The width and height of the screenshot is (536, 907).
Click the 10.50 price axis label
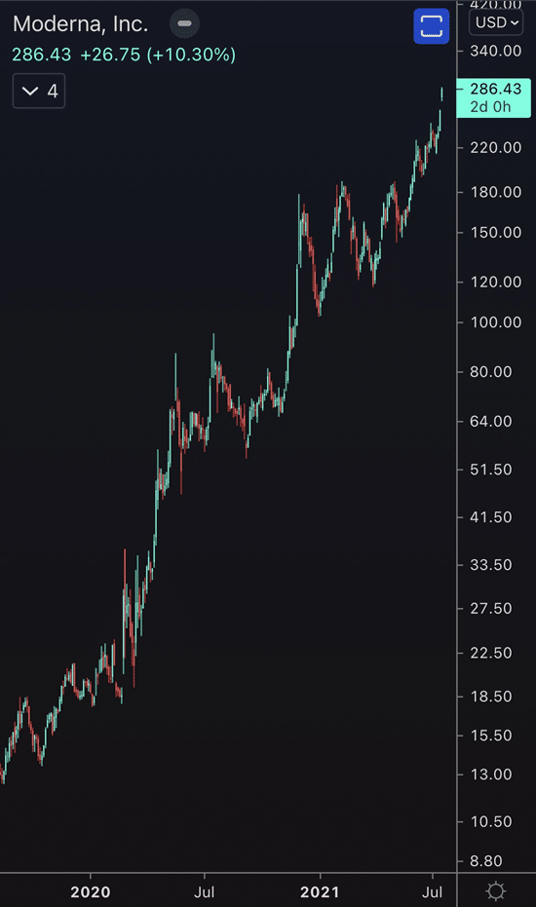tap(491, 821)
